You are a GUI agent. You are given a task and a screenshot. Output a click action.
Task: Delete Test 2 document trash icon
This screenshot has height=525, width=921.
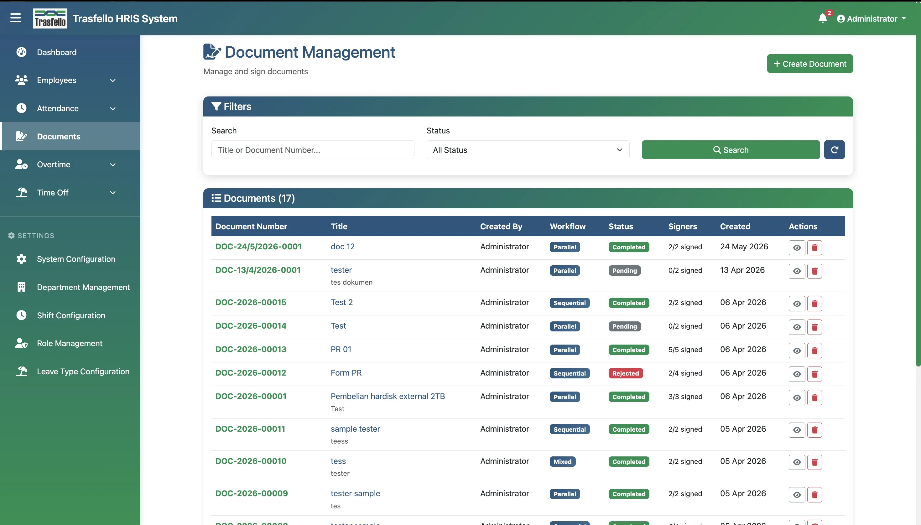pos(814,304)
